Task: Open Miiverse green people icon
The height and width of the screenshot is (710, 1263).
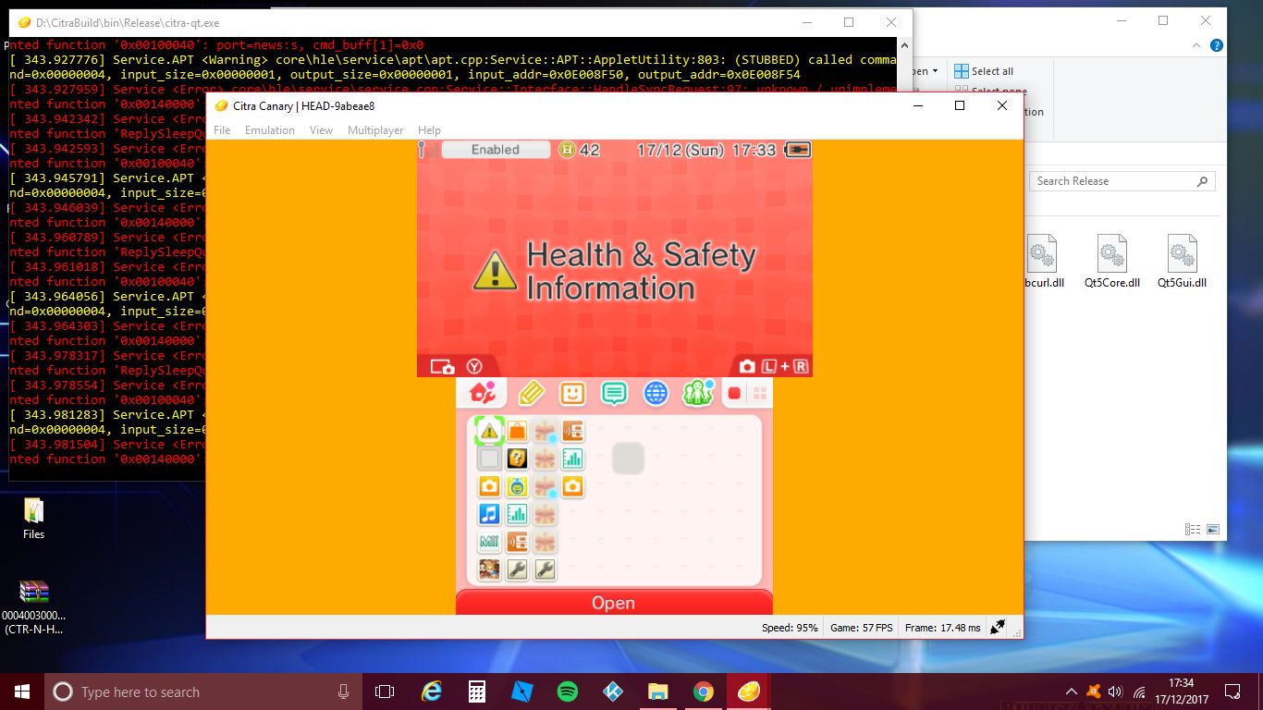Action: [697, 393]
